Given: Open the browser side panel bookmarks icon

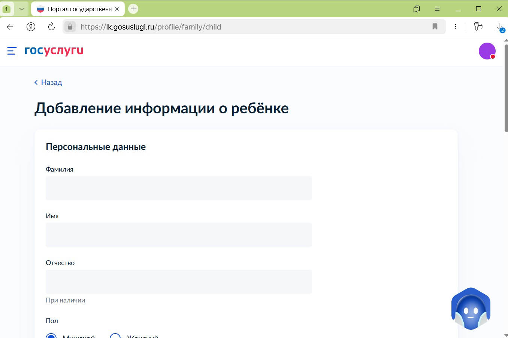Looking at the screenshot, I should point(417,9).
